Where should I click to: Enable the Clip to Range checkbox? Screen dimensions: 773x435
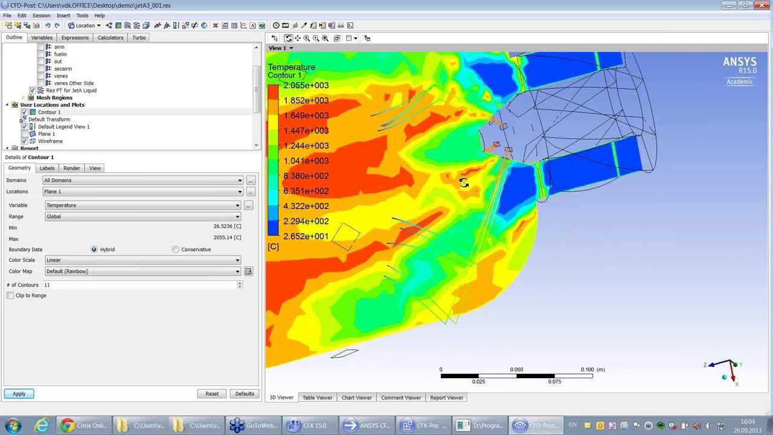pyautogui.click(x=10, y=295)
